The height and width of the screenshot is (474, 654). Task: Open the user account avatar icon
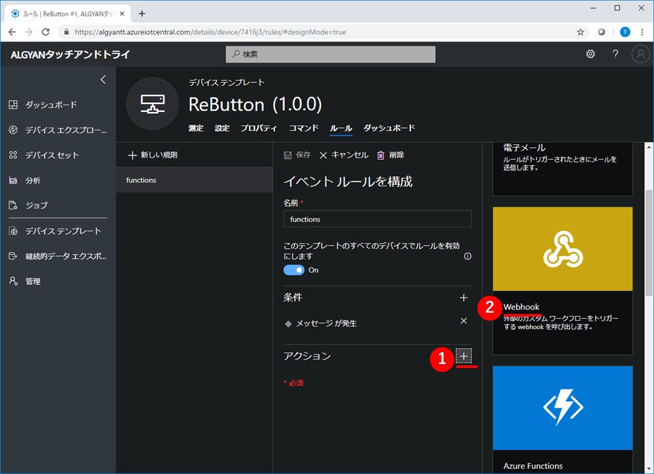[641, 54]
